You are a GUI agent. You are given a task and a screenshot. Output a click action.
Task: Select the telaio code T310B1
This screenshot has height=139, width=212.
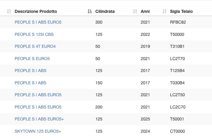(x=177, y=46)
